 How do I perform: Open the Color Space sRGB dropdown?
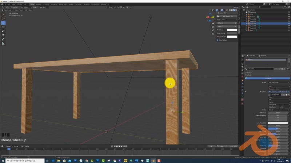click(284, 107)
